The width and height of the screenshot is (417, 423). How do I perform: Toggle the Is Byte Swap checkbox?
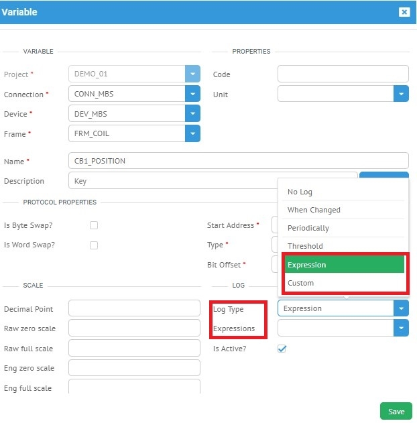point(94,225)
